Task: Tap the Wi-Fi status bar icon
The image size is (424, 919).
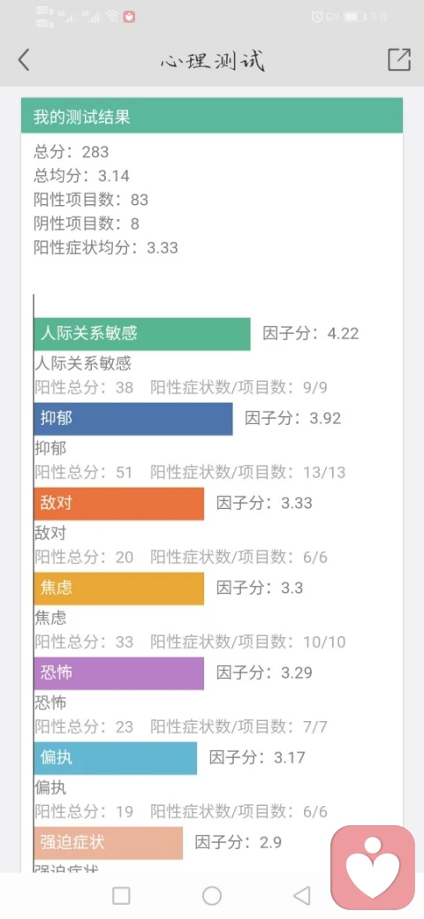Action: [x=113, y=17]
